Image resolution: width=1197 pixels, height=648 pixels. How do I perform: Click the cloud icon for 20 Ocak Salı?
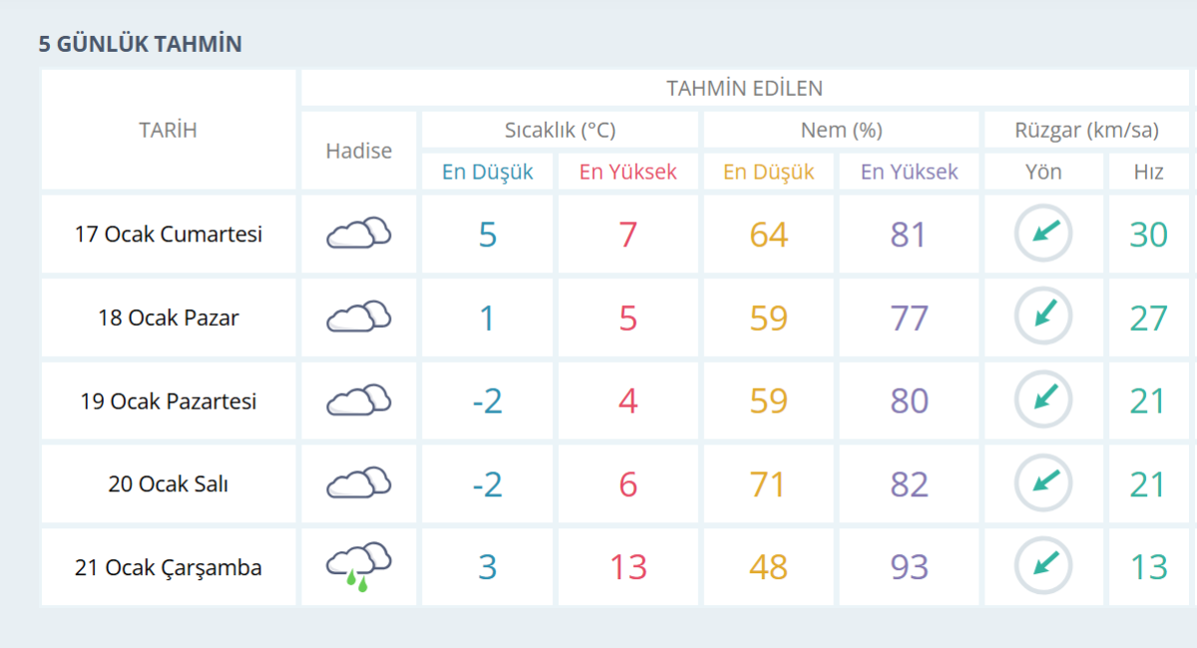tap(358, 485)
